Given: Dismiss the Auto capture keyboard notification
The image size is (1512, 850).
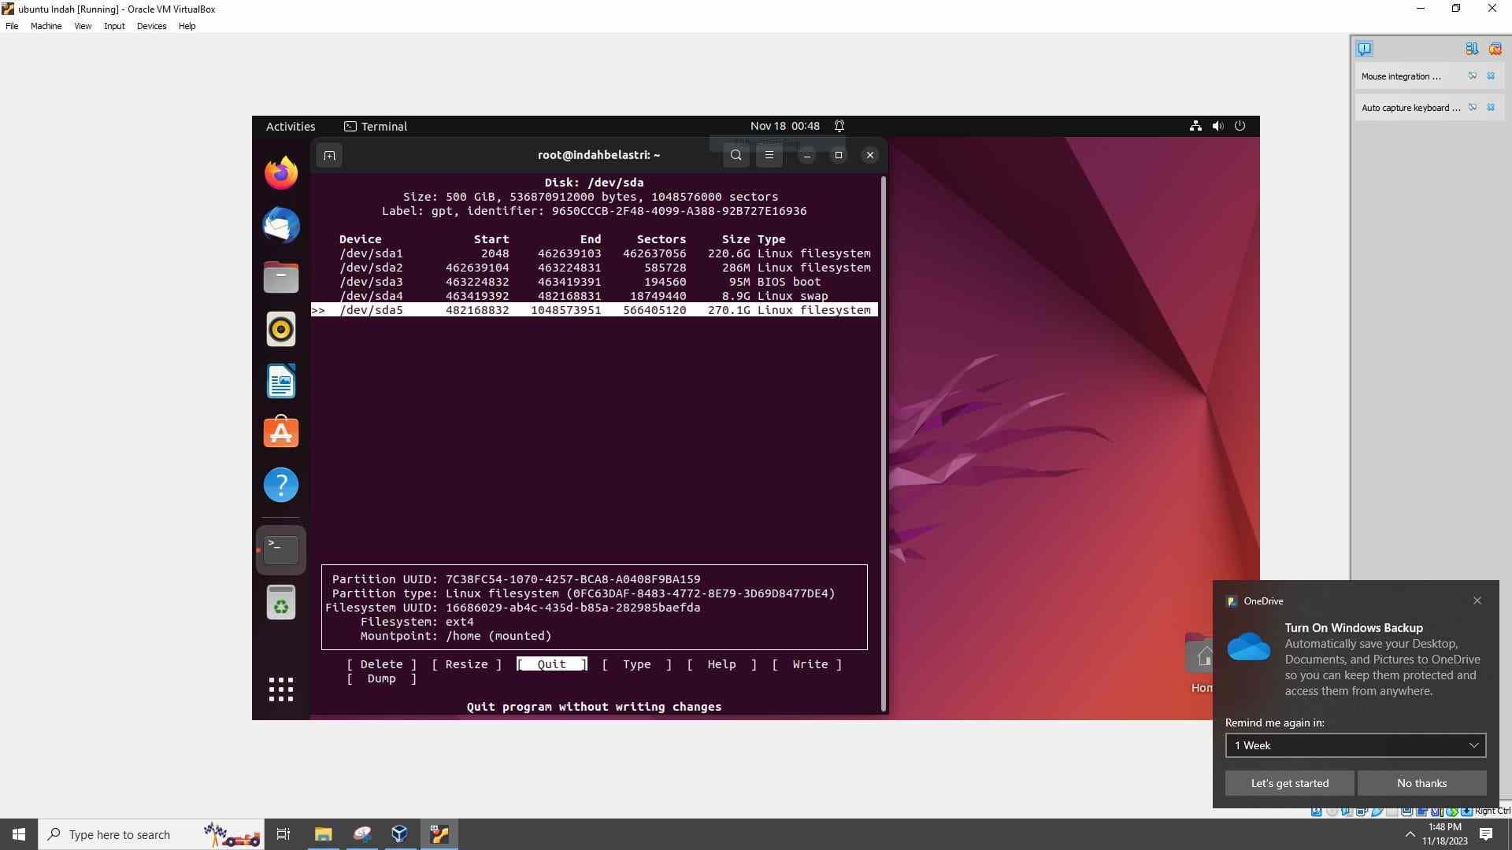Looking at the screenshot, I should (1491, 108).
